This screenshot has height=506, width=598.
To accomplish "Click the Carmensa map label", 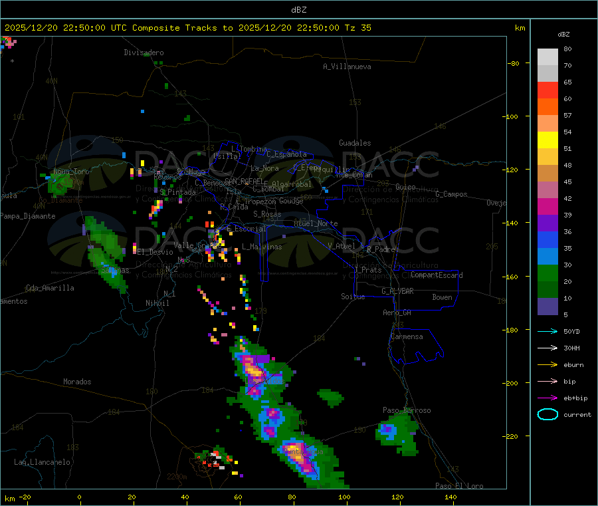I will tap(407, 337).
